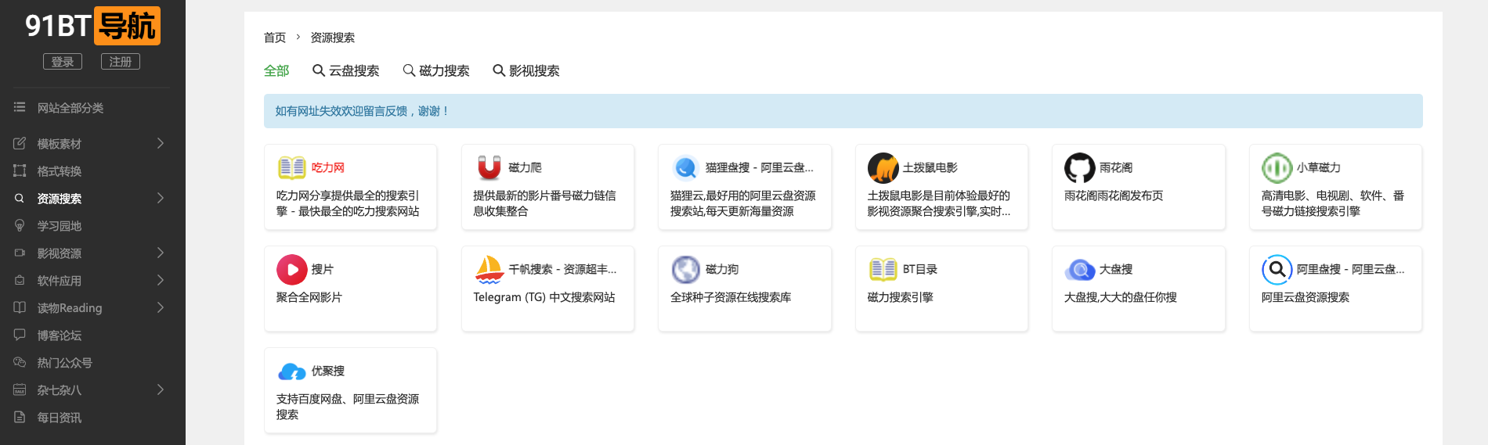Click the 格式转换 crop-frame icon

(20, 170)
